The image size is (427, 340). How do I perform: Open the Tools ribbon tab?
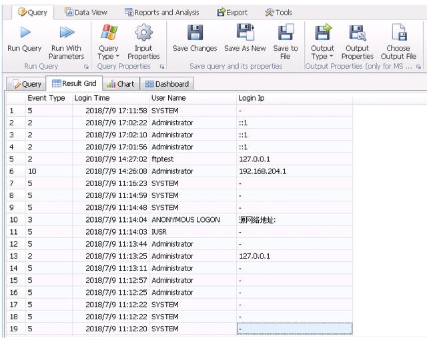pyautogui.click(x=278, y=12)
